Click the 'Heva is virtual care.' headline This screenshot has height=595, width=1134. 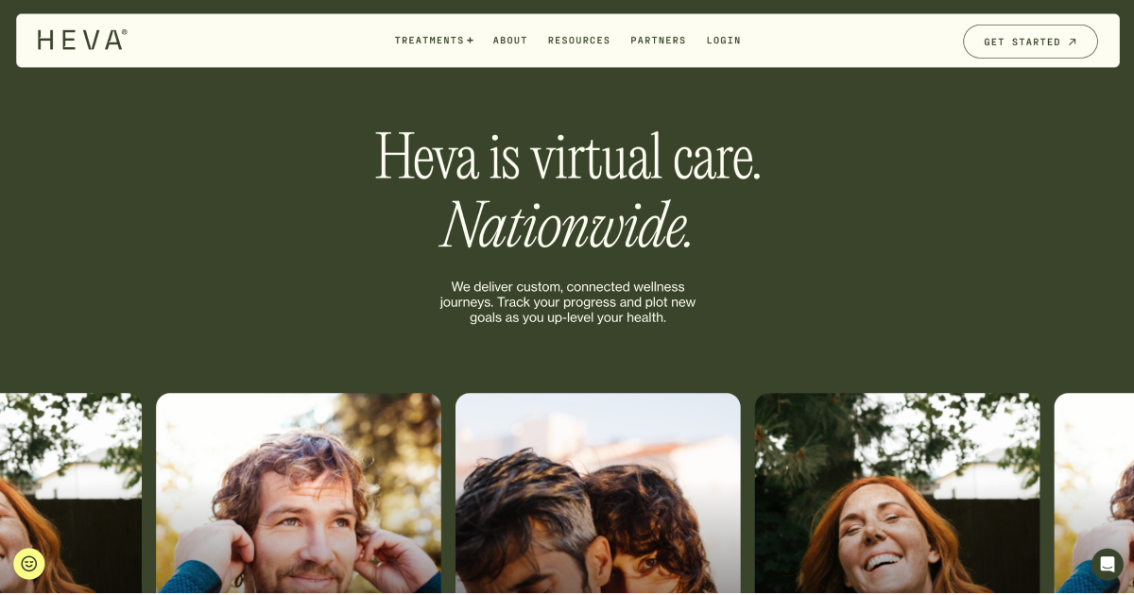[568, 157]
